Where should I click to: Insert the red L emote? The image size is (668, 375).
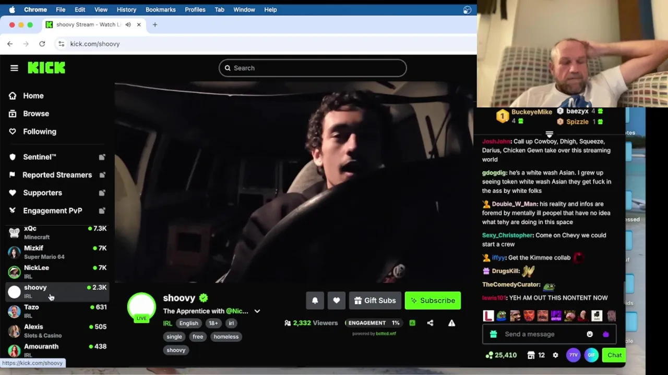click(488, 316)
